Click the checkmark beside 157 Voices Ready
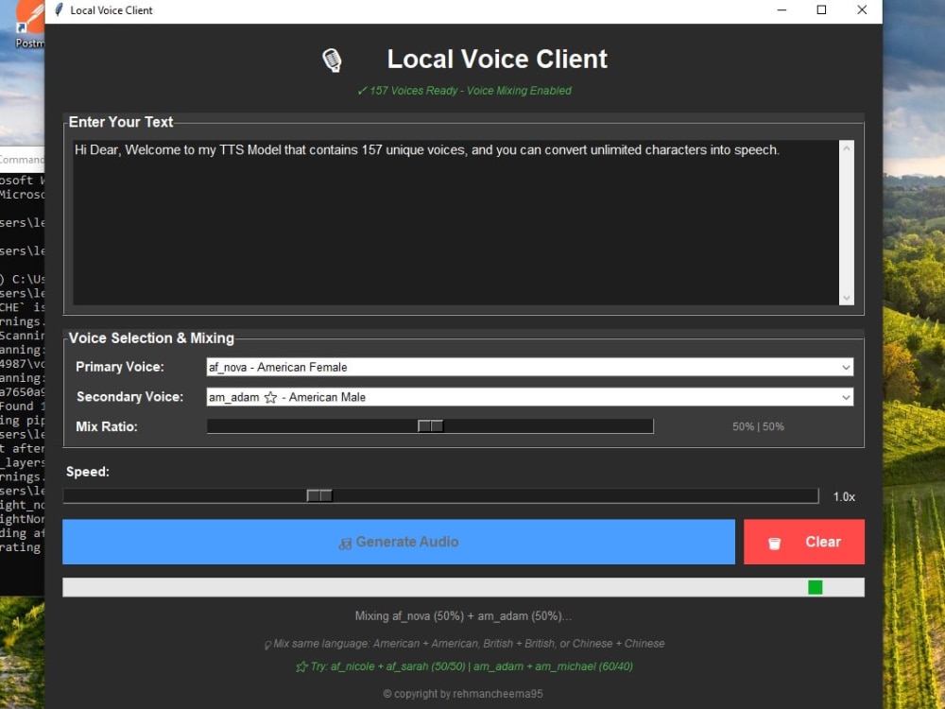Image resolution: width=945 pixels, height=709 pixels. click(362, 91)
